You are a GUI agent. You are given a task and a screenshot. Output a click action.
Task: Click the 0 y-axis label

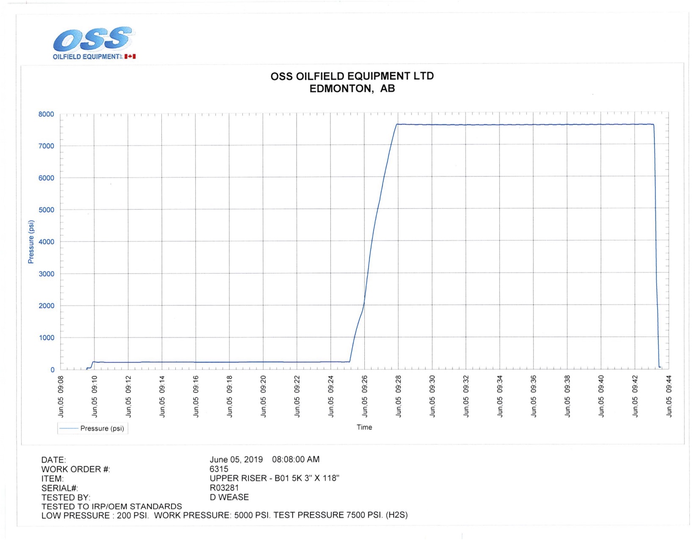tap(53, 370)
